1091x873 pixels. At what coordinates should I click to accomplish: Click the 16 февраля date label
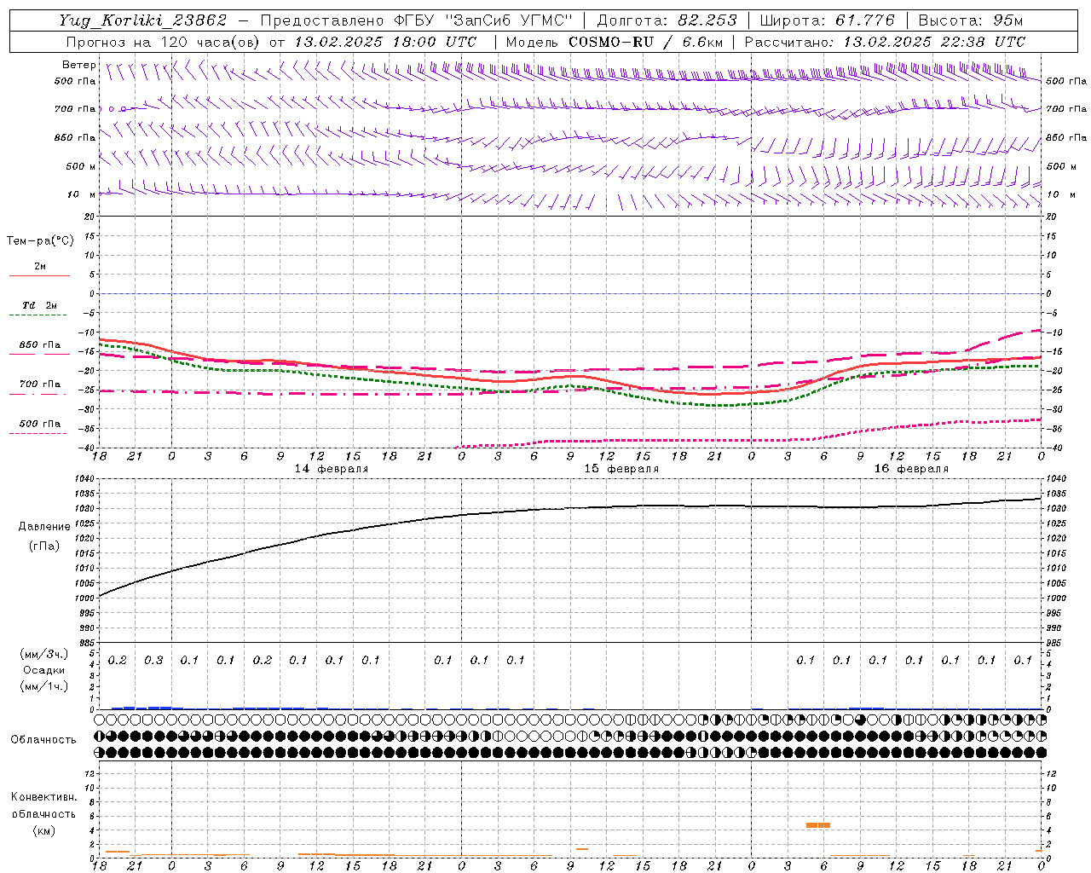click(x=911, y=469)
